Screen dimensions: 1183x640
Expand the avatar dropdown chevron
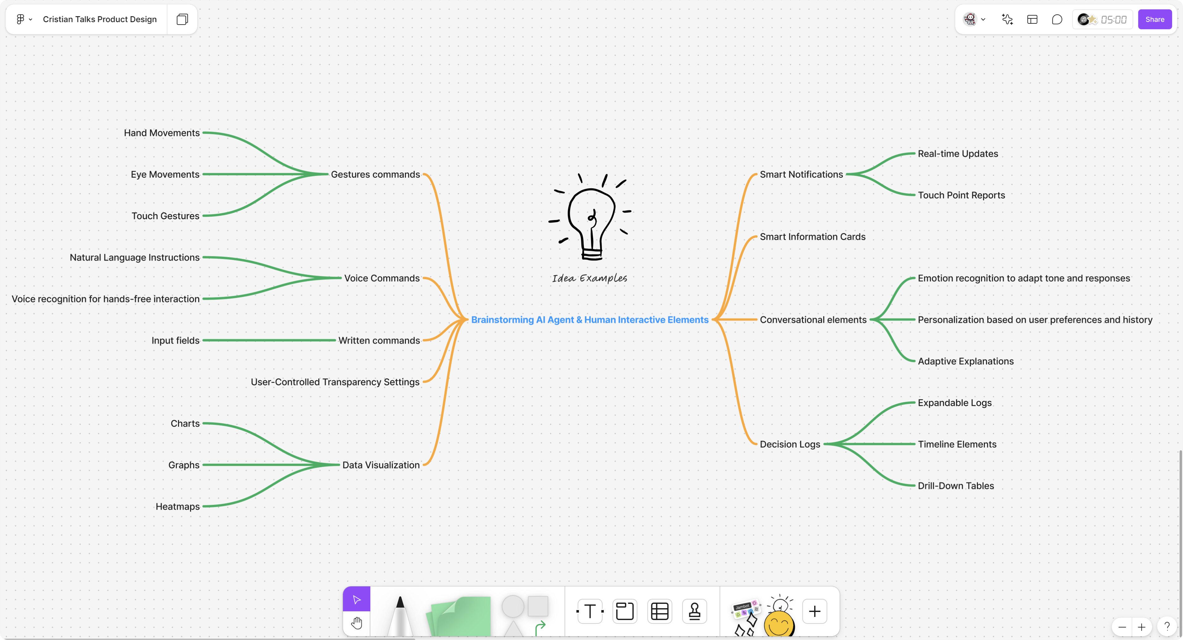click(x=983, y=20)
